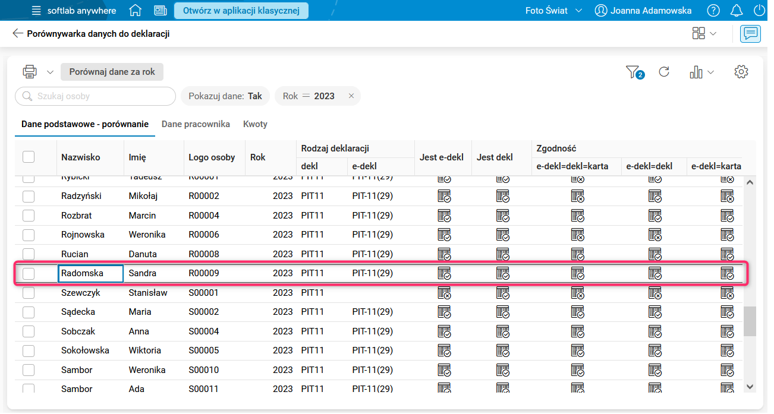Click the scrollbar down arrow
The height and width of the screenshot is (414, 774).
[750, 387]
